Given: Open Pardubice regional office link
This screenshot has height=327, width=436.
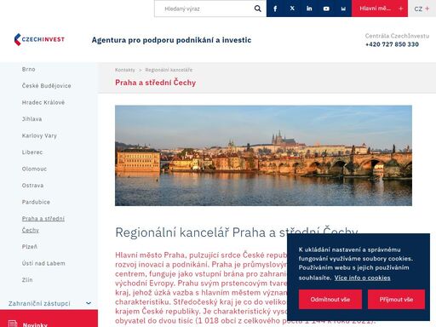Looking at the screenshot, I should point(36,202).
